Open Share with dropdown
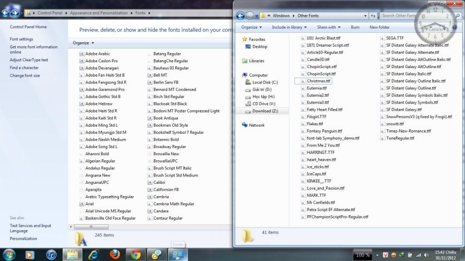465x261 pixels. [x=329, y=27]
